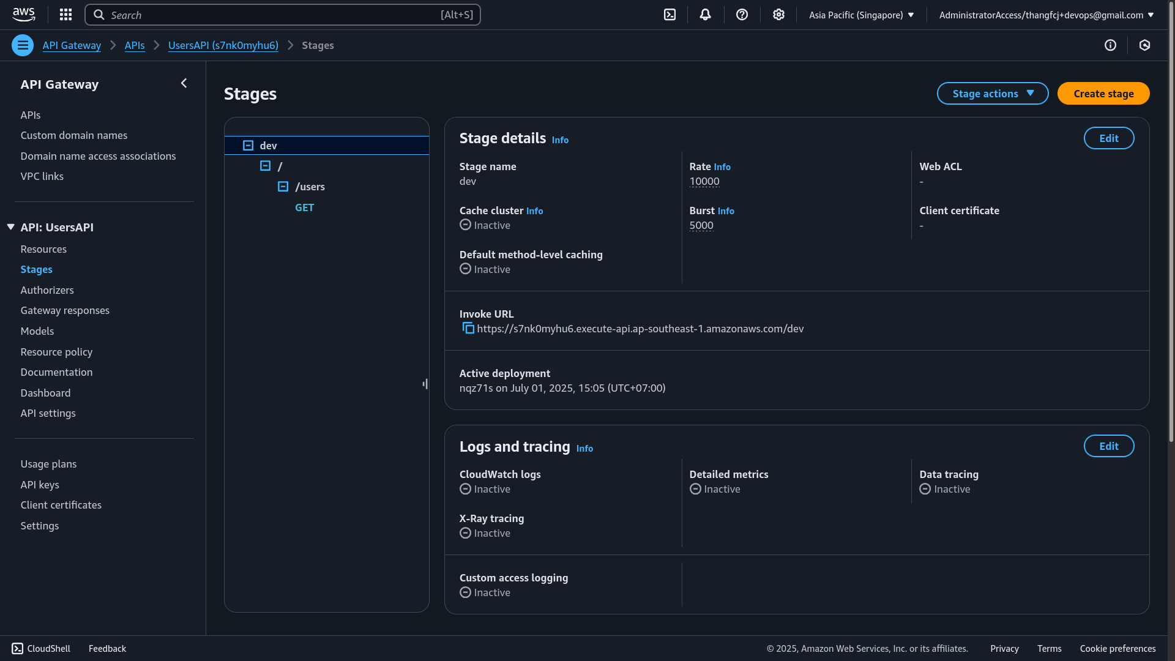This screenshot has width=1175, height=661.
Task: Click Create stage button
Action: click(x=1103, y=94)
